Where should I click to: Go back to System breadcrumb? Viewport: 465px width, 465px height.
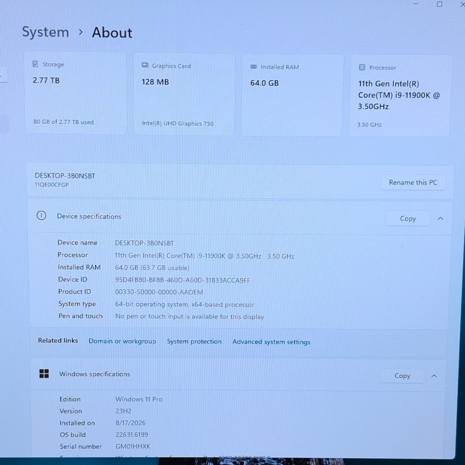(x=45, y=32)
